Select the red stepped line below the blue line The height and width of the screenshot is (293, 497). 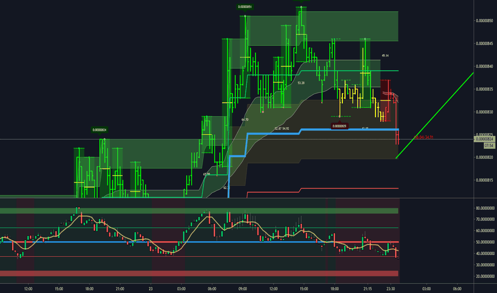tap(349, 189)
